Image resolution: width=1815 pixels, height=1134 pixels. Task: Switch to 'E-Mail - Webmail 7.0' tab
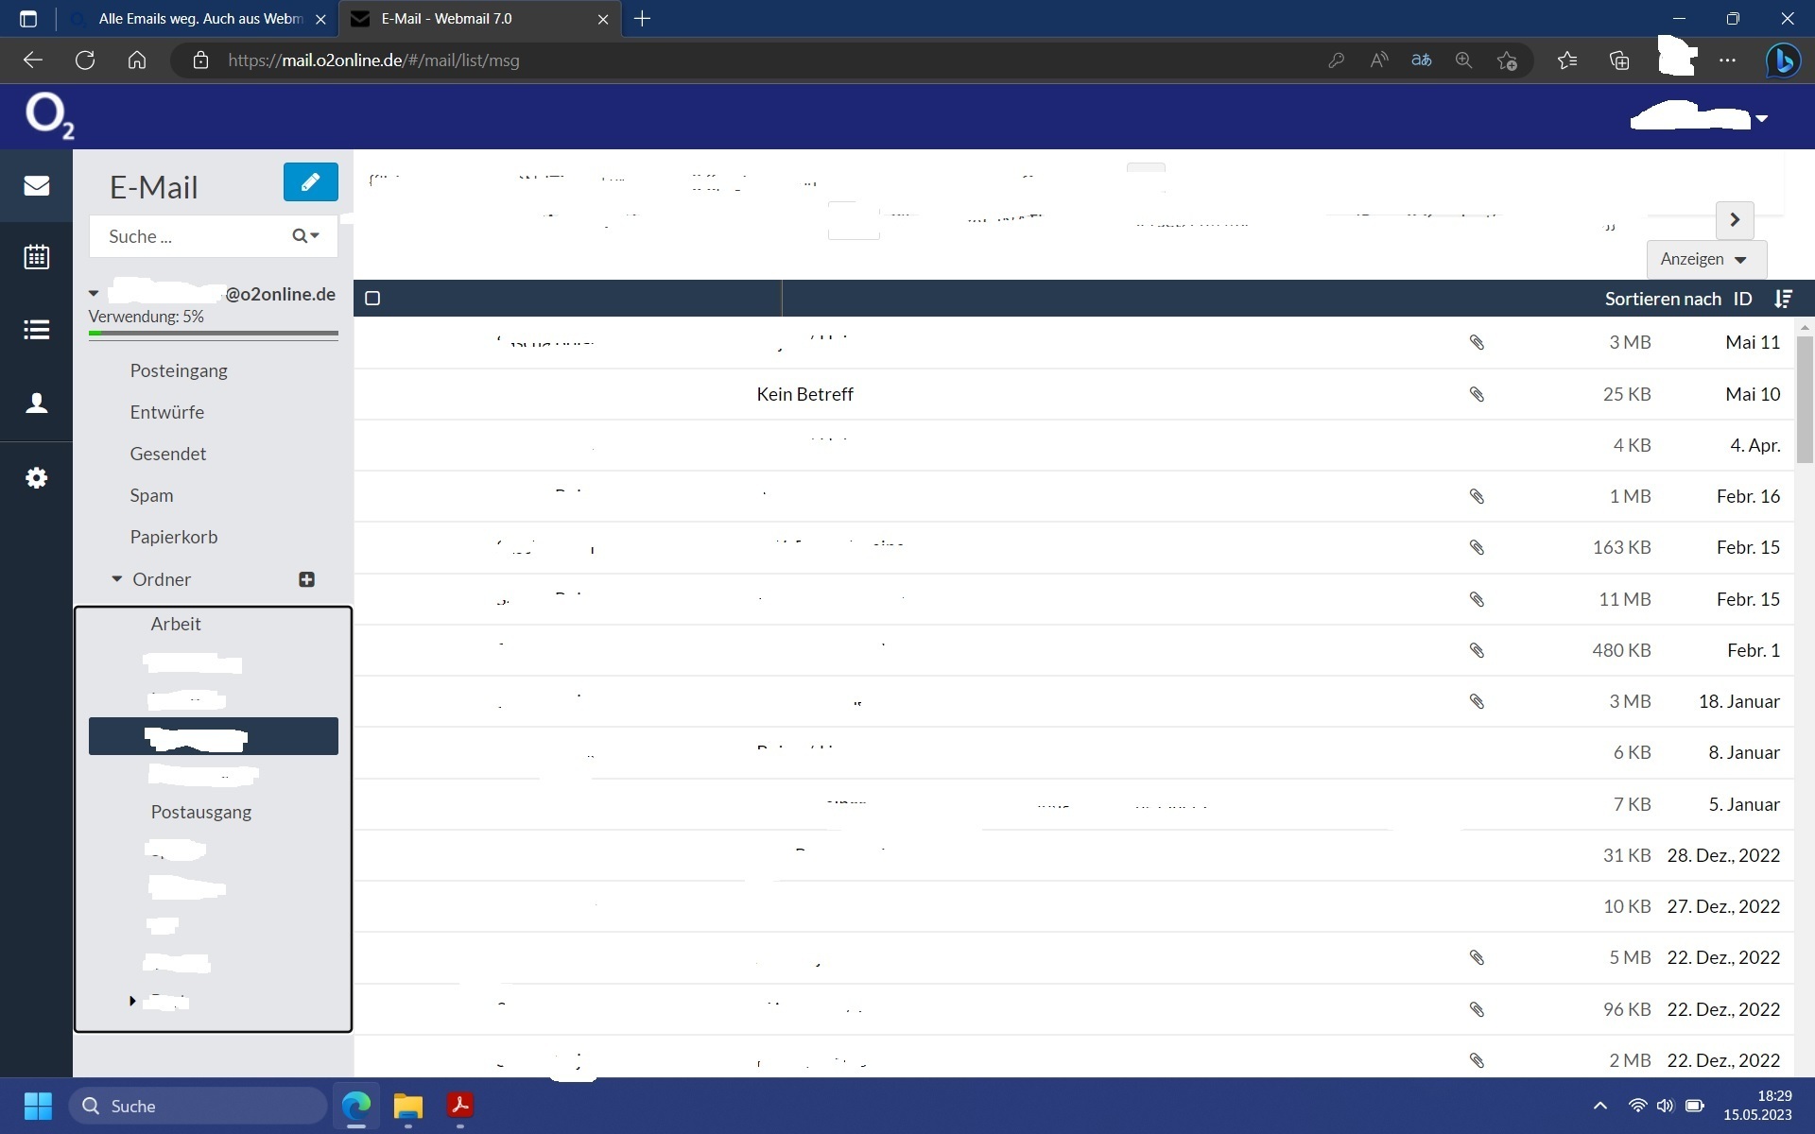(479, 19)
